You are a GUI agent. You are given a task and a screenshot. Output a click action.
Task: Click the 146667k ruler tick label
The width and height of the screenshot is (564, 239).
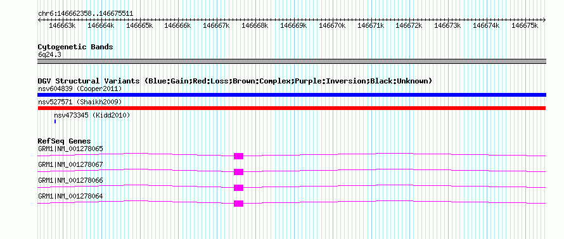(216, 25)
